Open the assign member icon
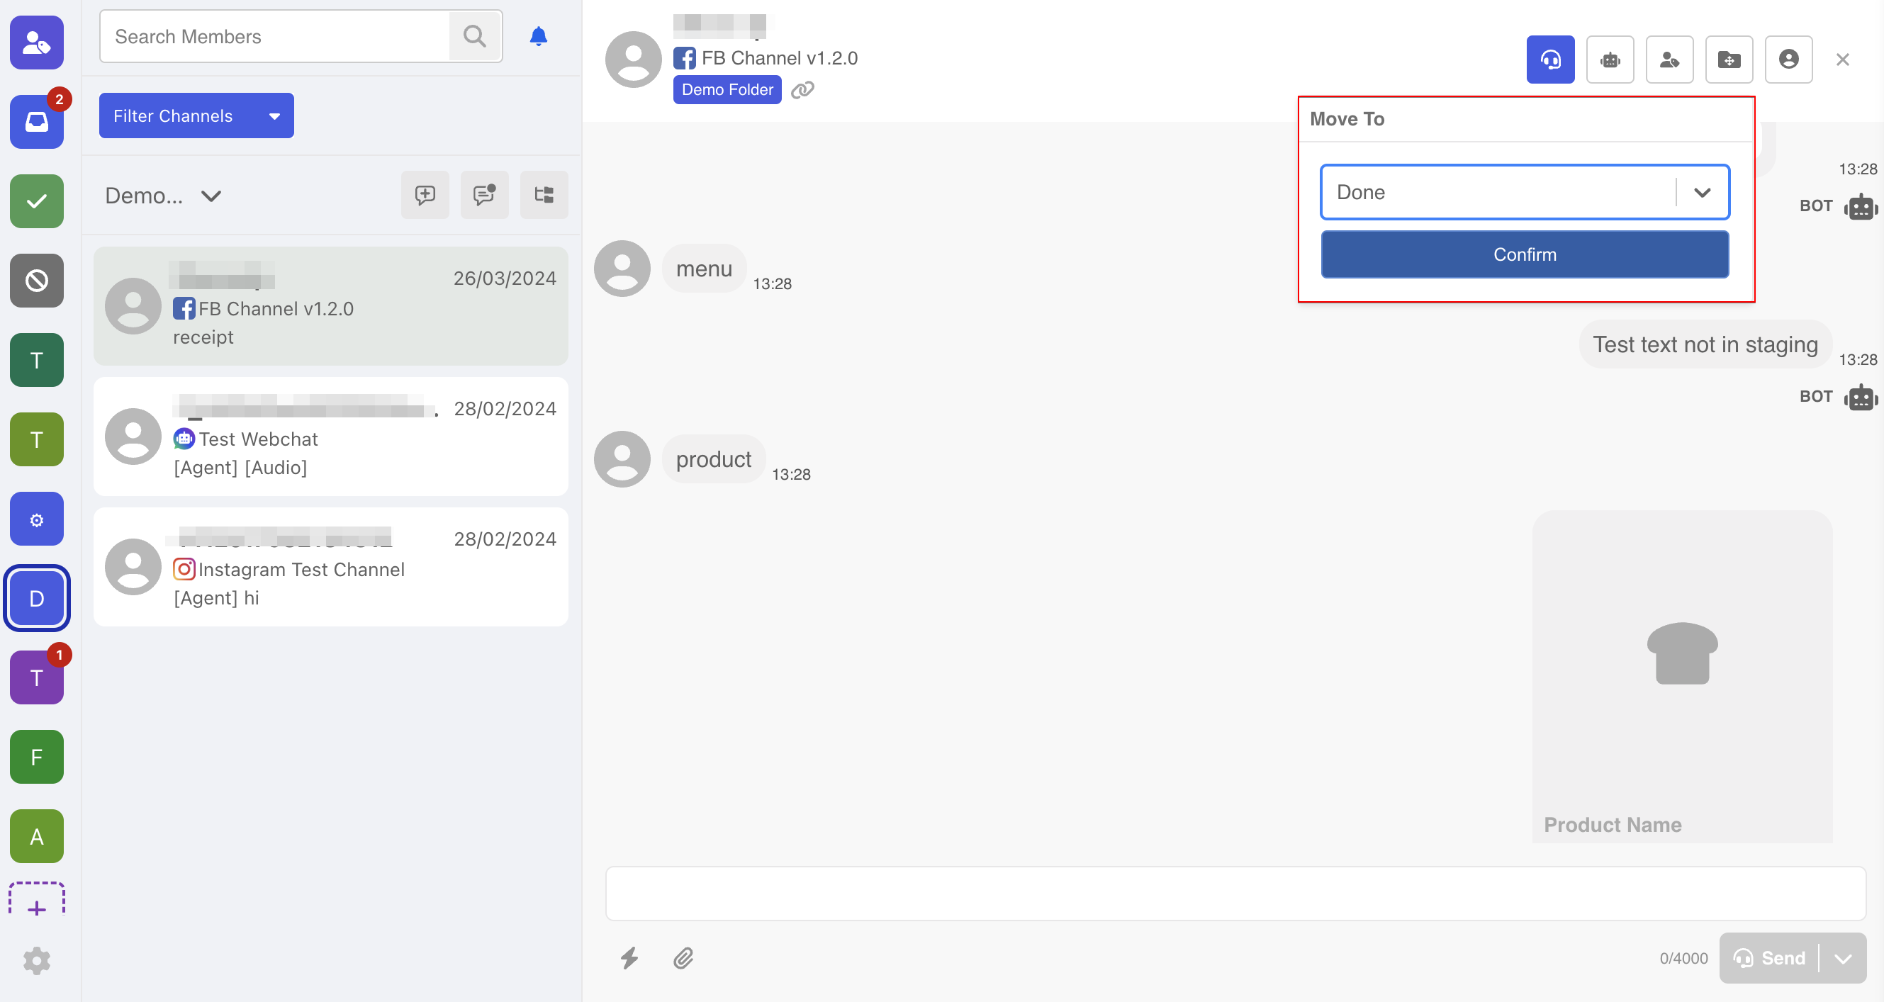Screen dimensions: 1884x1002 tap(1669, 60)
